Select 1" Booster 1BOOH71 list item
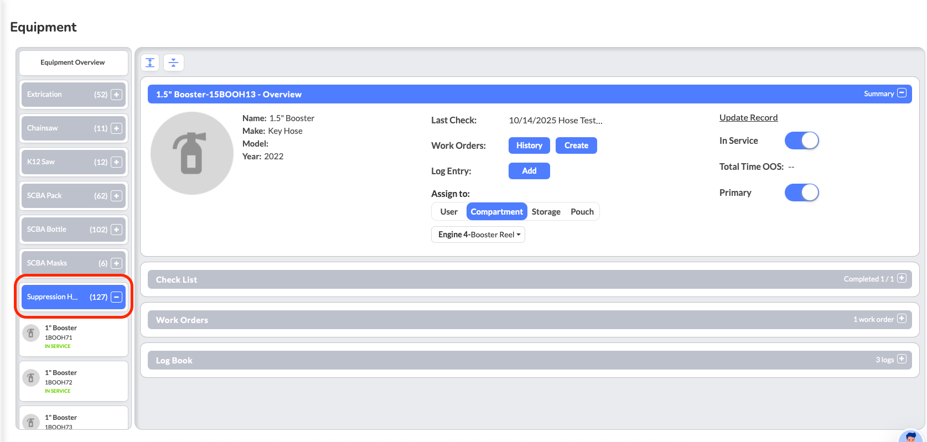Image resolution: width=927 pixels, height=442 pixels. [x=74, y=336]
